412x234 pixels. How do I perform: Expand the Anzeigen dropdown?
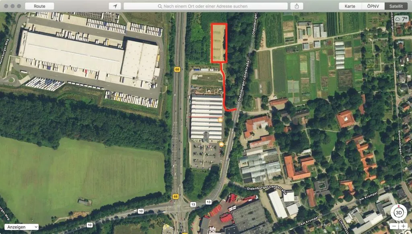22,227
